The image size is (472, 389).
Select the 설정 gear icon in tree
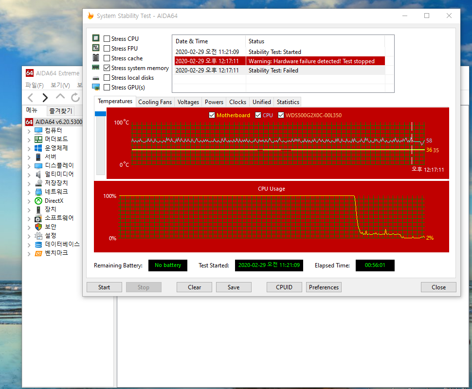[38, 235]
